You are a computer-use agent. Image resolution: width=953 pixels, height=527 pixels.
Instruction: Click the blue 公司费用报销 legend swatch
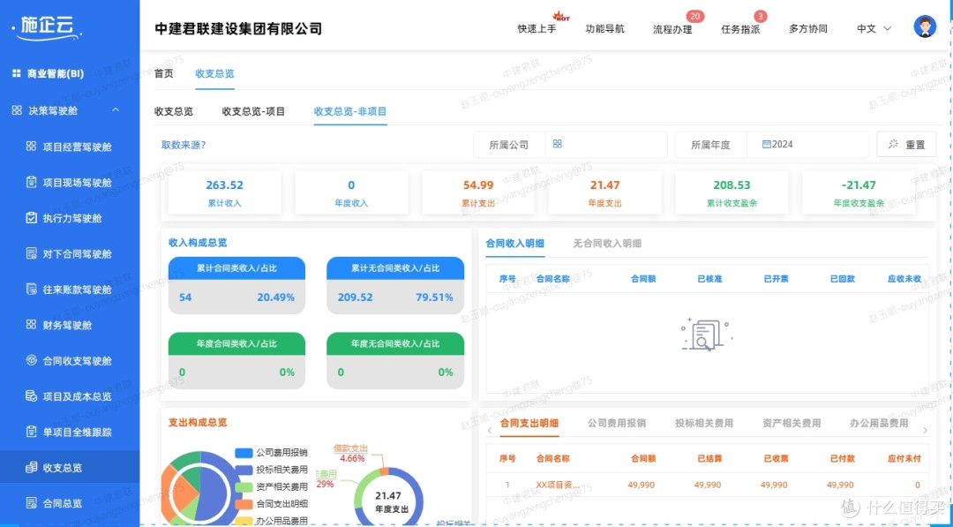(x=244, y=453)
